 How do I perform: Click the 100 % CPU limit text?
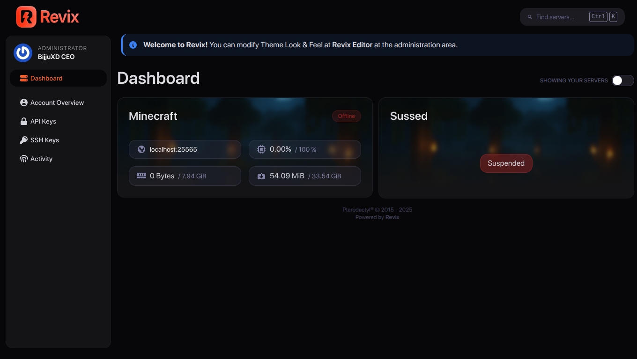tap(306, 150)
